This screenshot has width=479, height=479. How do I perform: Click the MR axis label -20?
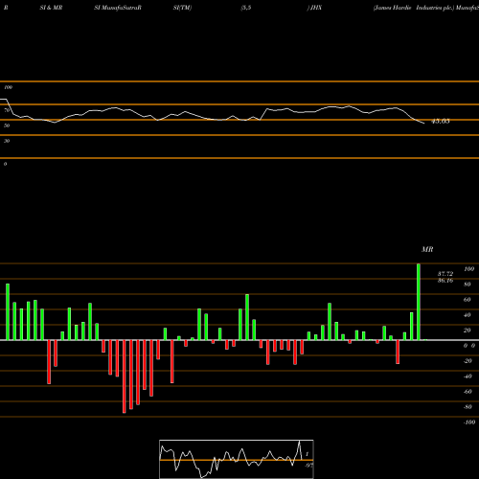pyautogui.click(x=468, y=361)
